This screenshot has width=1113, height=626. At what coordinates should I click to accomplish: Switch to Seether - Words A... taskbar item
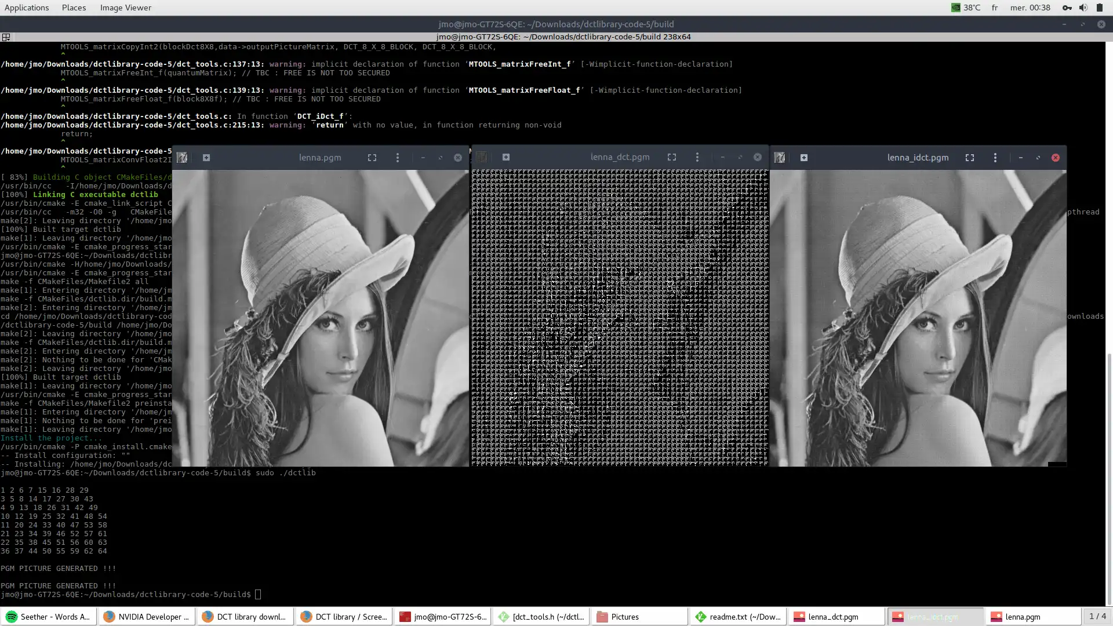(x=49, y=617)
